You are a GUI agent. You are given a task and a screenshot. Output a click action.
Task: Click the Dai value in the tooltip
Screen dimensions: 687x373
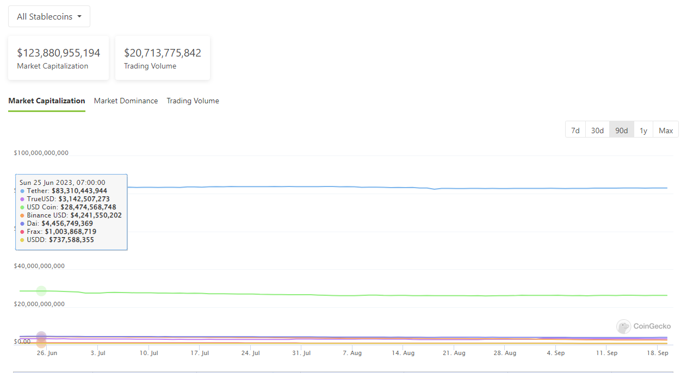(x=67, y=223)
